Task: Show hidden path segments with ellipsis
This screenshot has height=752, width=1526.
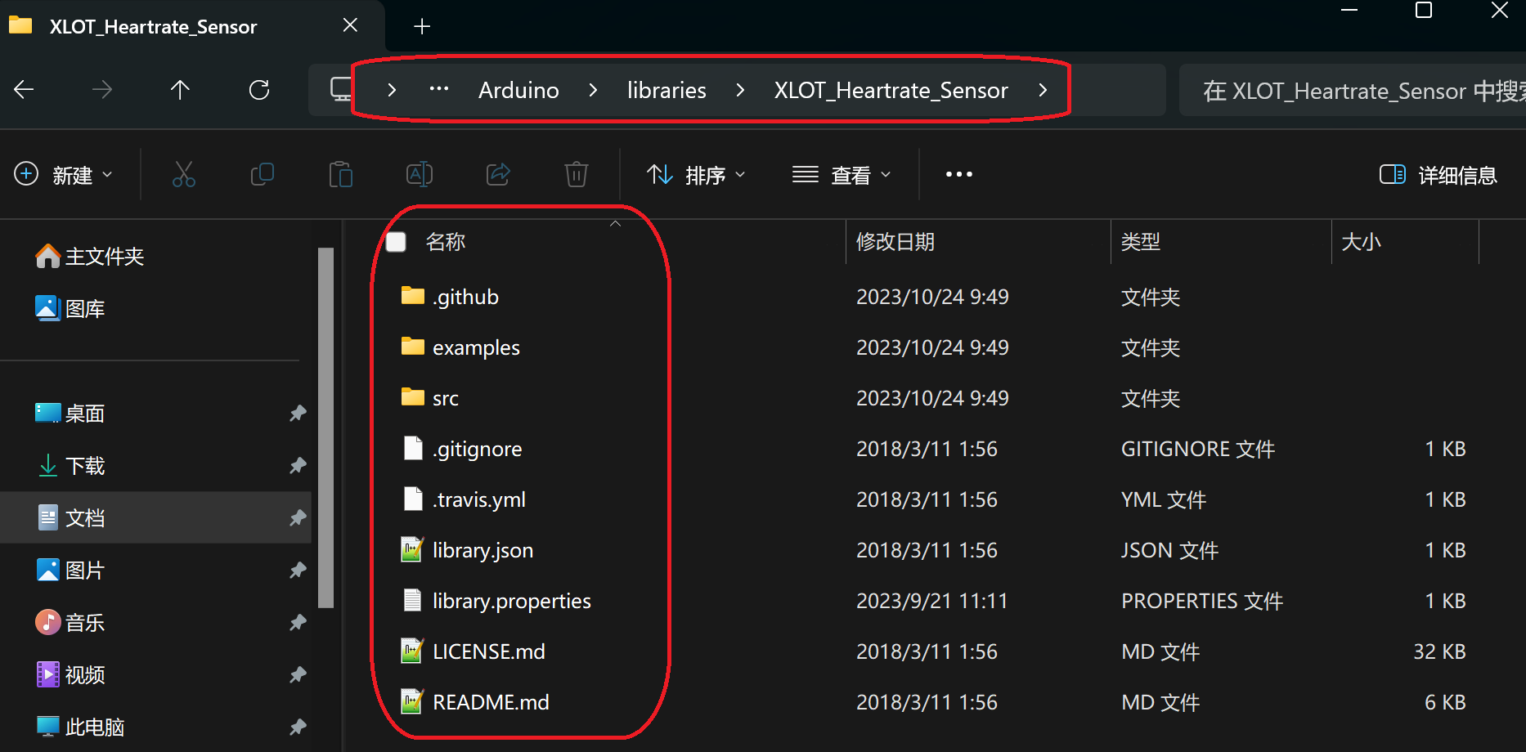Action: [439, 88]
